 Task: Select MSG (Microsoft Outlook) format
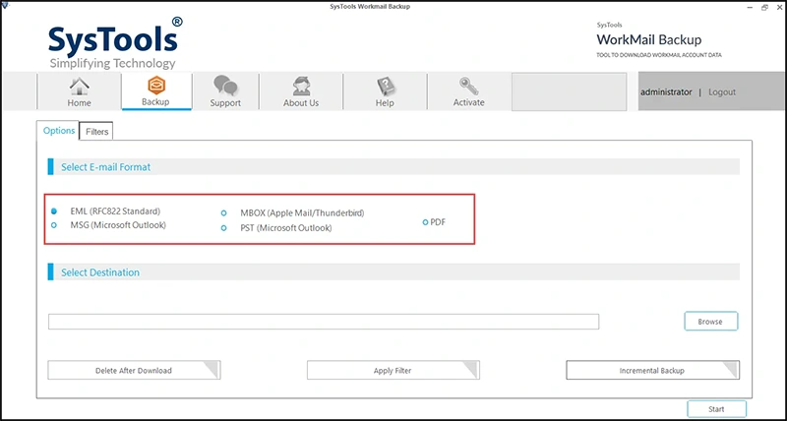click(x=54, y=225)
